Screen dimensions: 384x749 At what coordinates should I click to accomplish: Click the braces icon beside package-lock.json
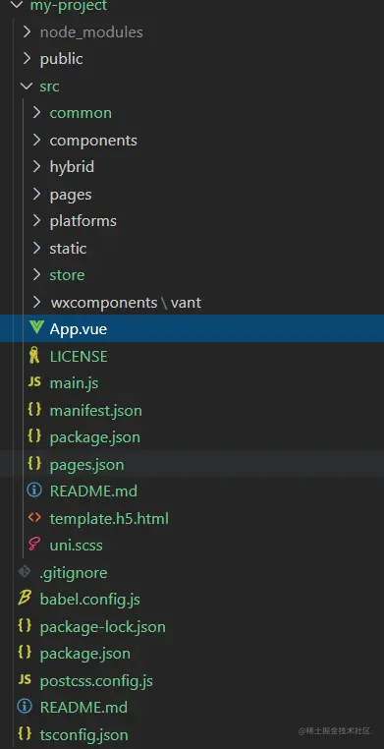coord(25,626)
